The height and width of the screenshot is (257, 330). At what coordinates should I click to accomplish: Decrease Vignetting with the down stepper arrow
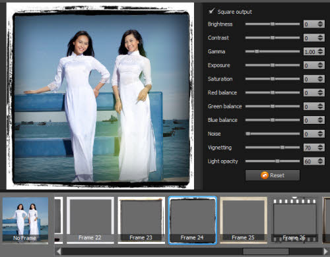coord(321,150)
